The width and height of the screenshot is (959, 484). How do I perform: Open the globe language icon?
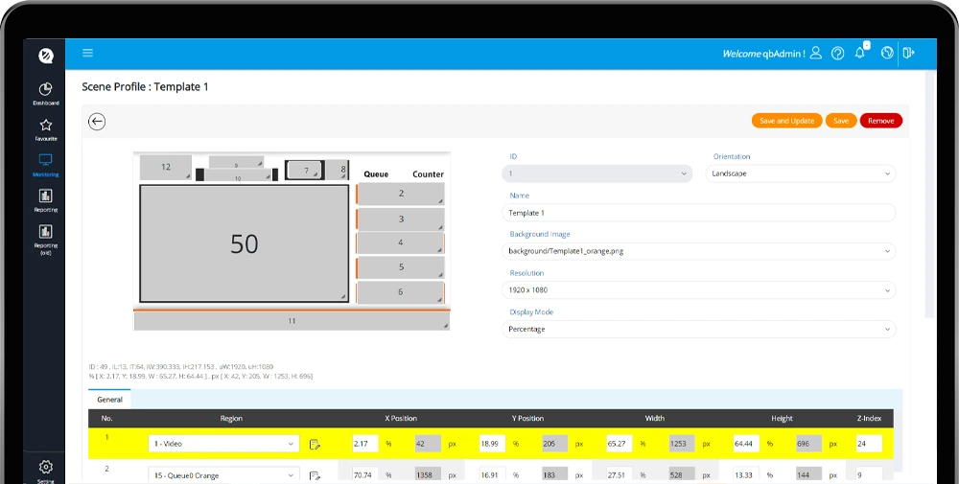(x=887, y=53)
